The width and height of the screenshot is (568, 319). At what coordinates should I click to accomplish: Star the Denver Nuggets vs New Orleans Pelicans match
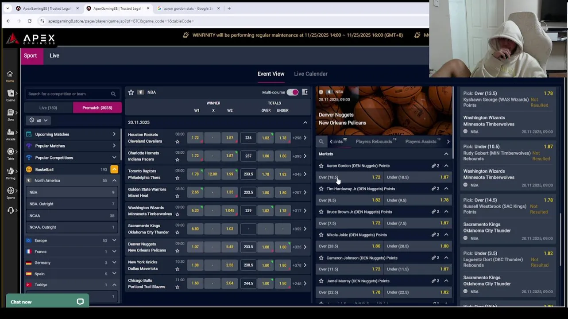pos(177,251)
